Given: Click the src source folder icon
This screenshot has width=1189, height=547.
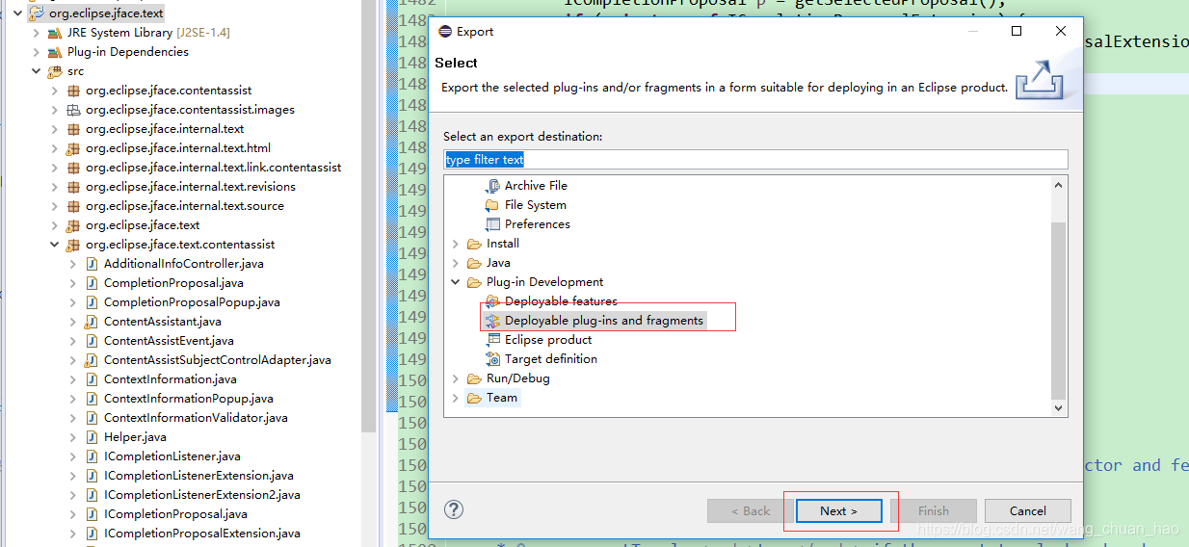Looking at the screenshot, I should pyautogui.click(x=55, y=71).
